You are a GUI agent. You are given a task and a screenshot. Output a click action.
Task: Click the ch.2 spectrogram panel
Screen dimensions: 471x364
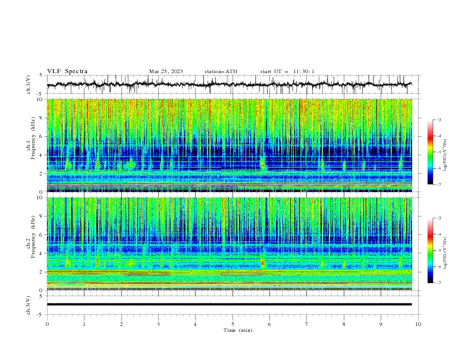(x=230, y=244)
